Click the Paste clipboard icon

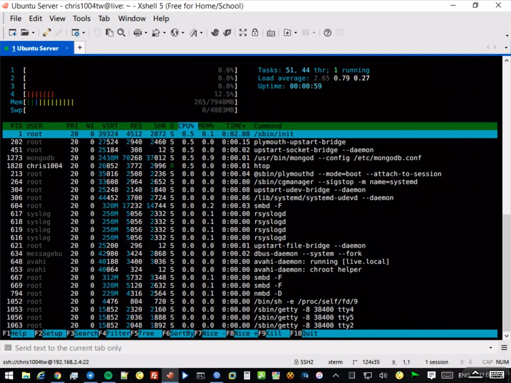pos(109,33)
